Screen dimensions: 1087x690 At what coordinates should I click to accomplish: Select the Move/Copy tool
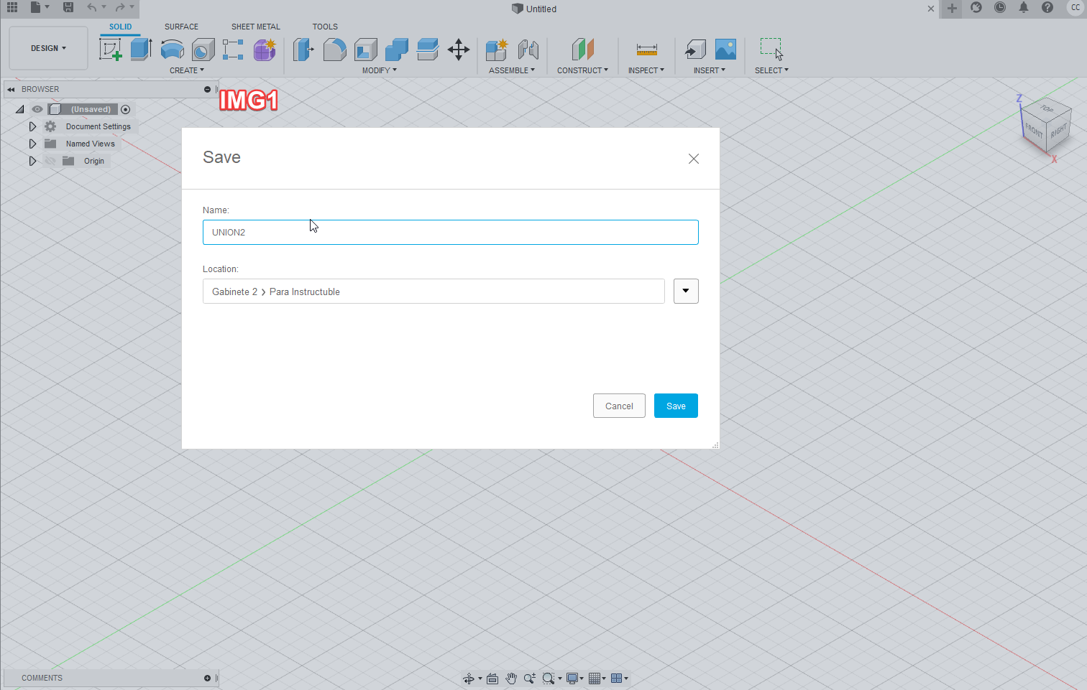[459, 50]
